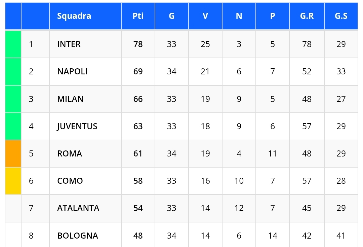Screen dimensions: 363x247
Task: Open the NAPOLI team entry
Action: pos(72,71)
